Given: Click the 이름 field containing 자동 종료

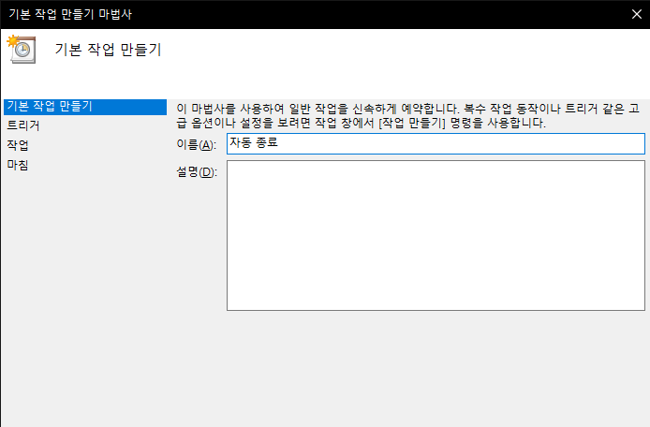Looking at the screenshot, I should [436, 143].
